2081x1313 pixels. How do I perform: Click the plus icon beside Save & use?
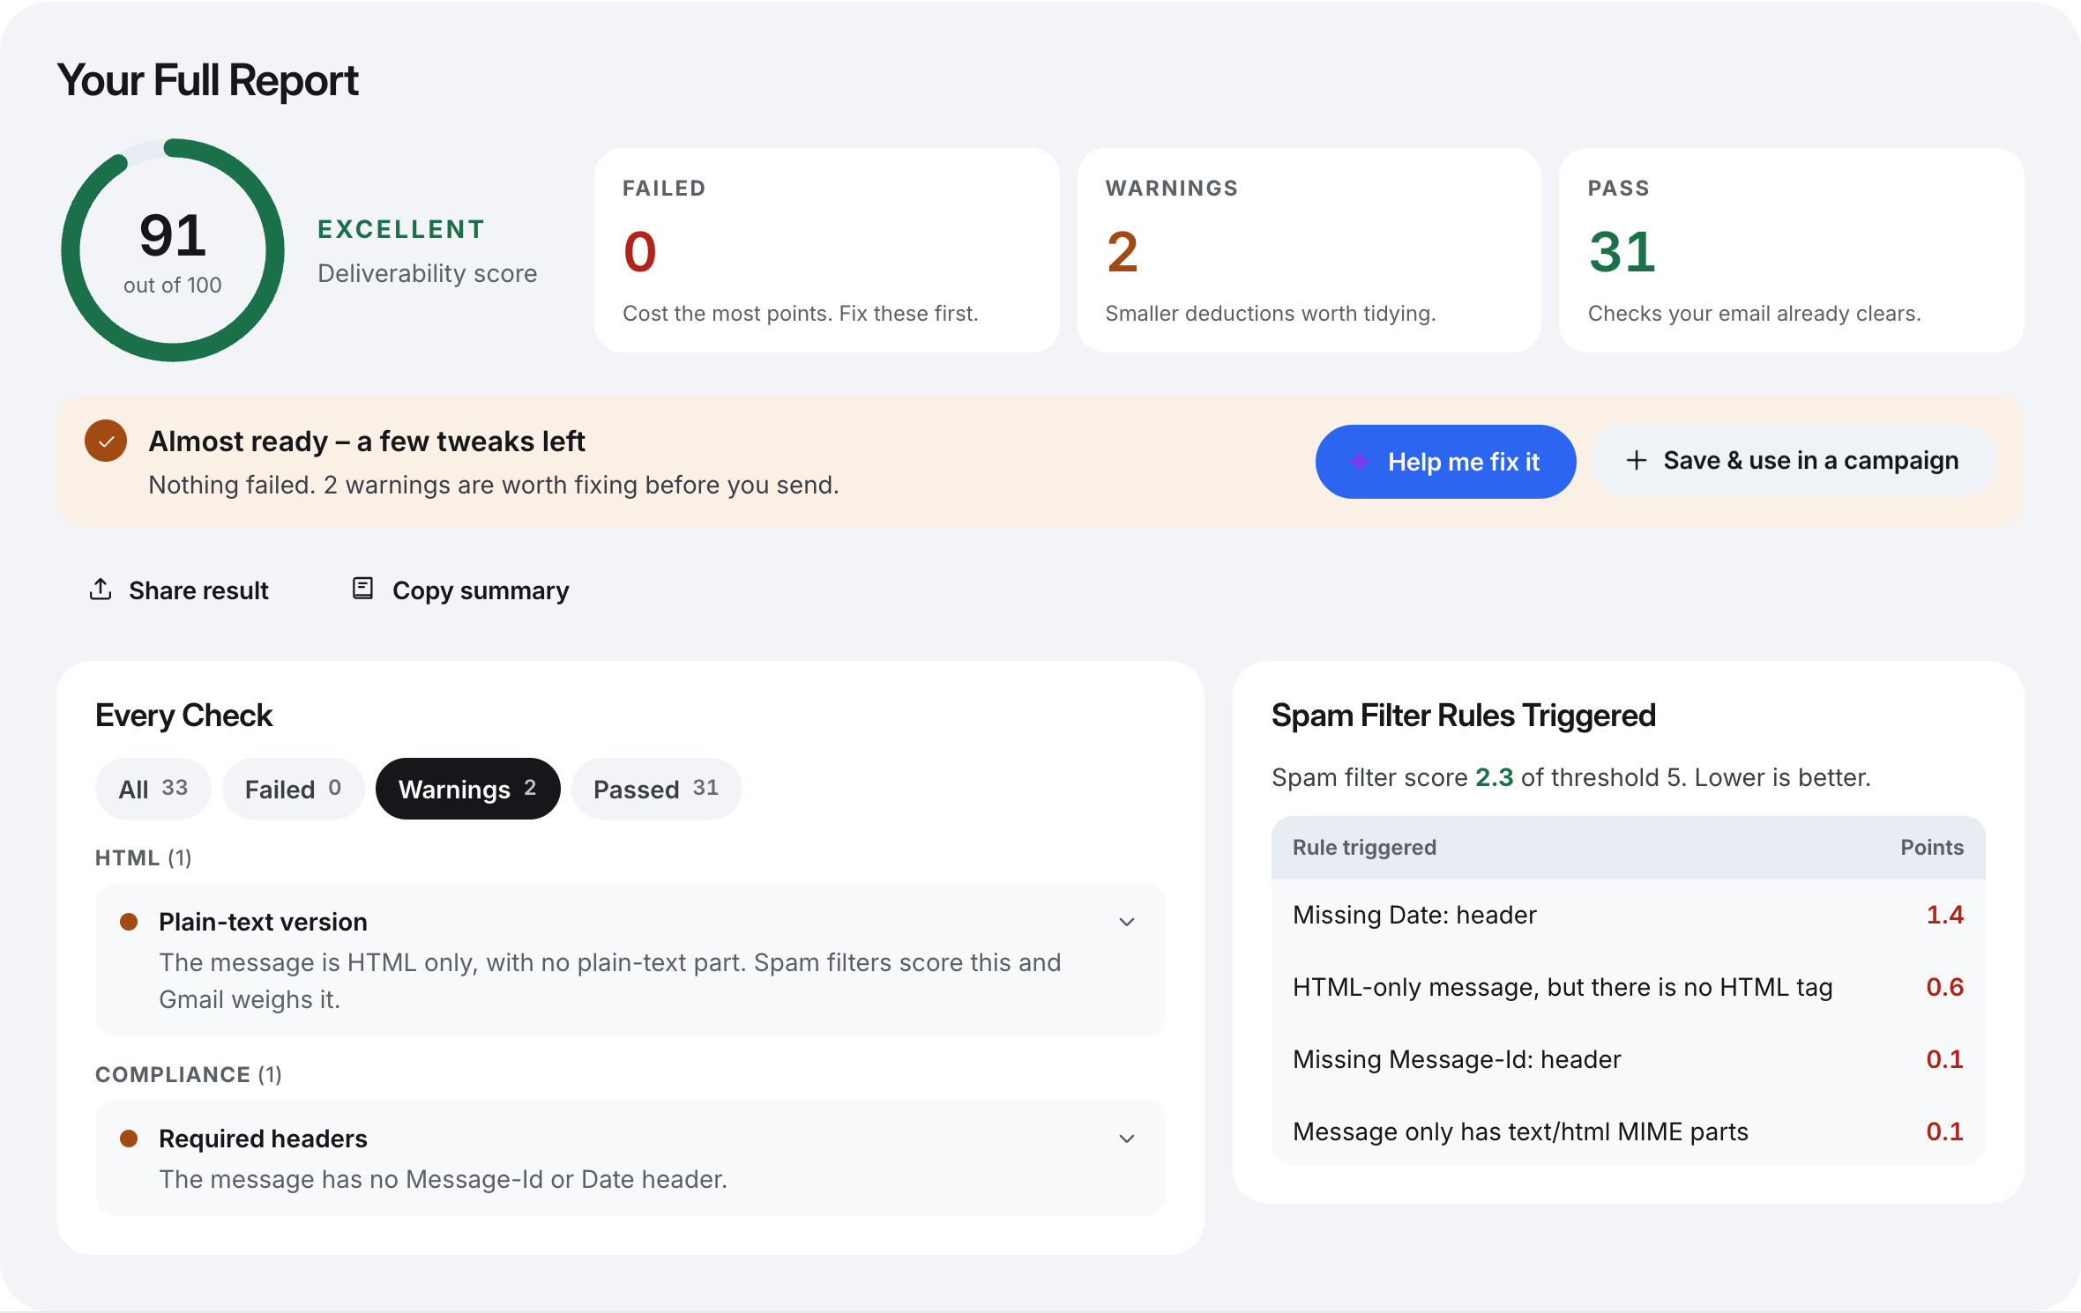pos(1637,460)
